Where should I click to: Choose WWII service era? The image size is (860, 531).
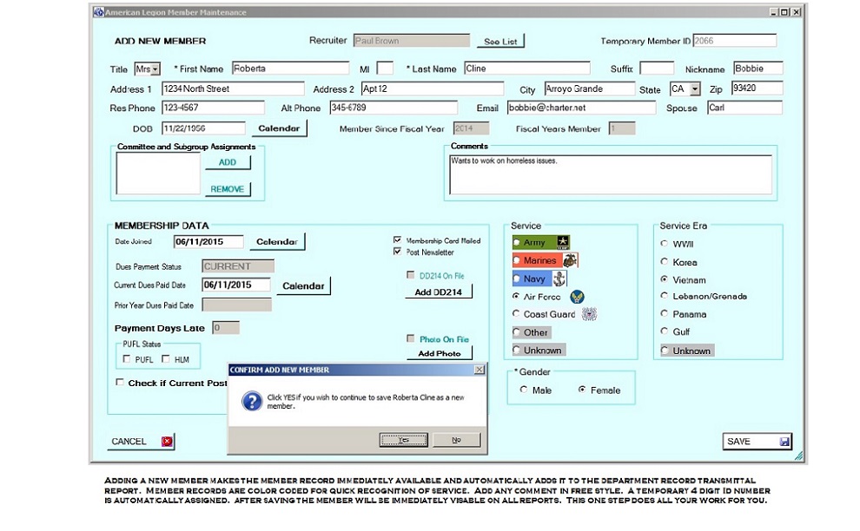(665, 244)
